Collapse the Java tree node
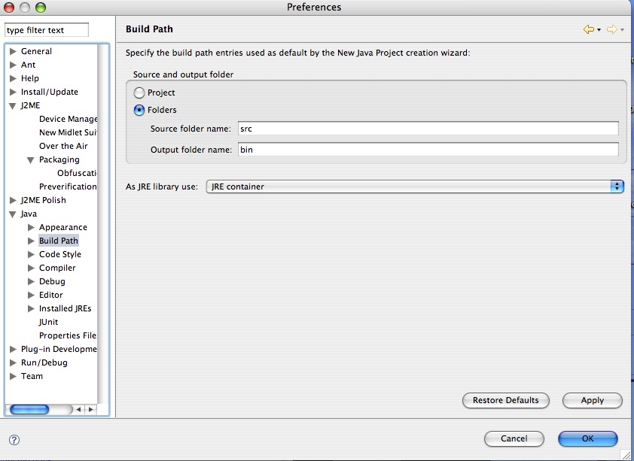The image size is (634, 461). tap(13, 214)
